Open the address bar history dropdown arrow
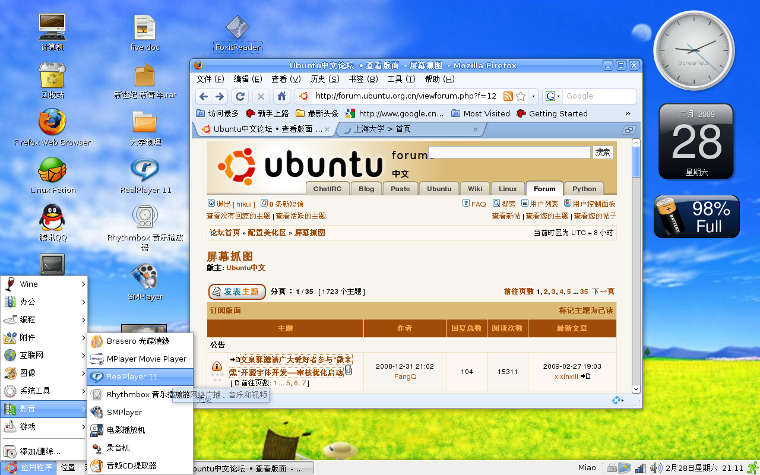760x475 pixels. 533,96
